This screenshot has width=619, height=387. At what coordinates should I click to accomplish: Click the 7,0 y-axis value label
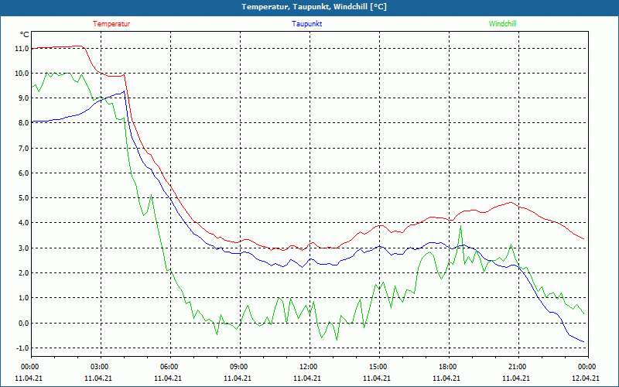pos(22,148)
